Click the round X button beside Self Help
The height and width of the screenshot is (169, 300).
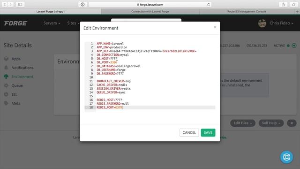click(x=292, y=123)
